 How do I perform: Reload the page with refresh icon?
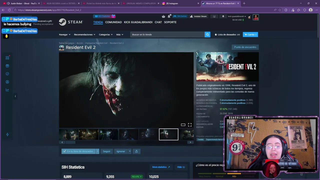pos(9,10)
